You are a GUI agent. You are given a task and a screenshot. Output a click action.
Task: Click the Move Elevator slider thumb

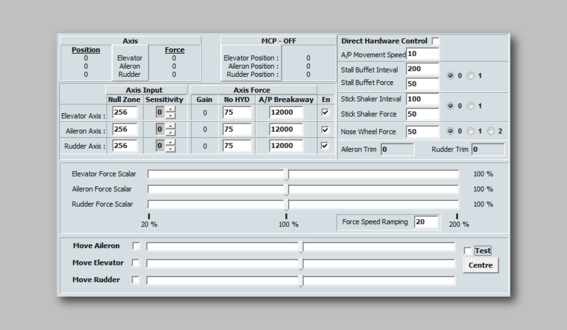point(301,263)
